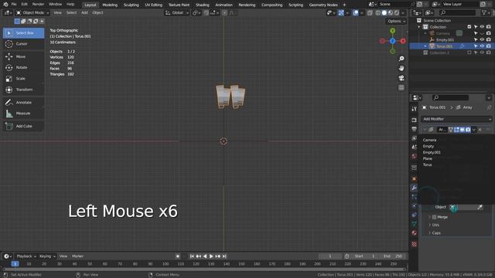Open the Output properties tab
The height and width of the screenshot is (278, 495).
415,129
